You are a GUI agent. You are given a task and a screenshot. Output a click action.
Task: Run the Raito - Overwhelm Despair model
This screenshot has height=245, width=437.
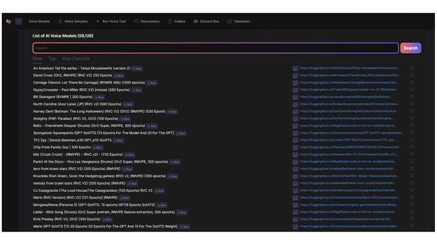(152, 126)
